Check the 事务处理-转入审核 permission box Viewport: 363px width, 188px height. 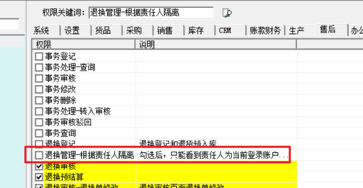coord(39,112)
